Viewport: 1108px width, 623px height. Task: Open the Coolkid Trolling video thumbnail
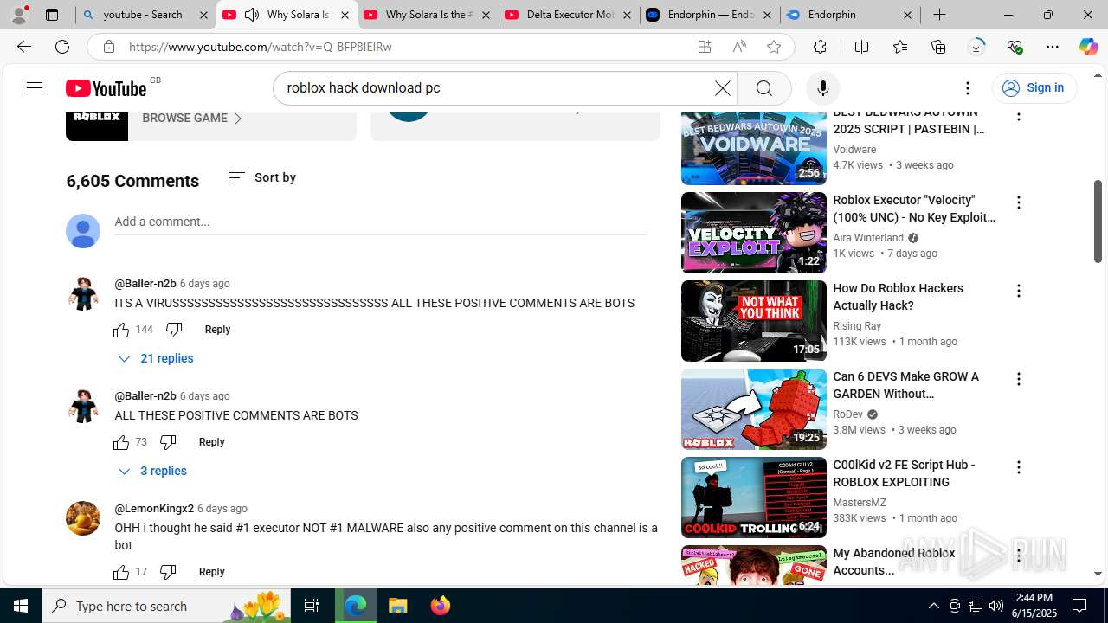coord(753,498)
